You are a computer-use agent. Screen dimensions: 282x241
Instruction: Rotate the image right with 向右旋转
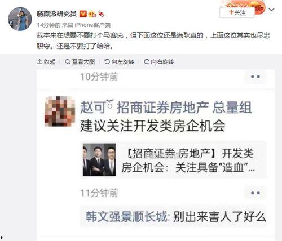159,61
